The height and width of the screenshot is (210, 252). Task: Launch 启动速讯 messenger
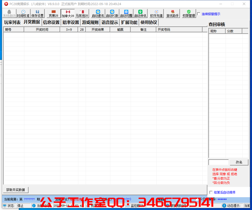[x=98, y=14]
